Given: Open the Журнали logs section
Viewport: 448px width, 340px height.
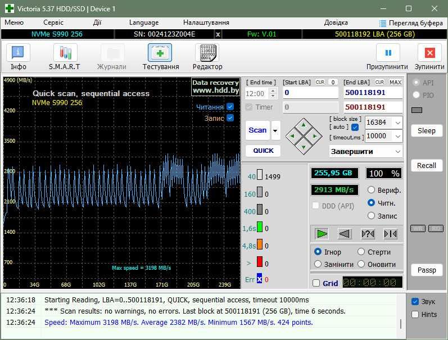Looking at the screenshot, I should click(112, 57).
